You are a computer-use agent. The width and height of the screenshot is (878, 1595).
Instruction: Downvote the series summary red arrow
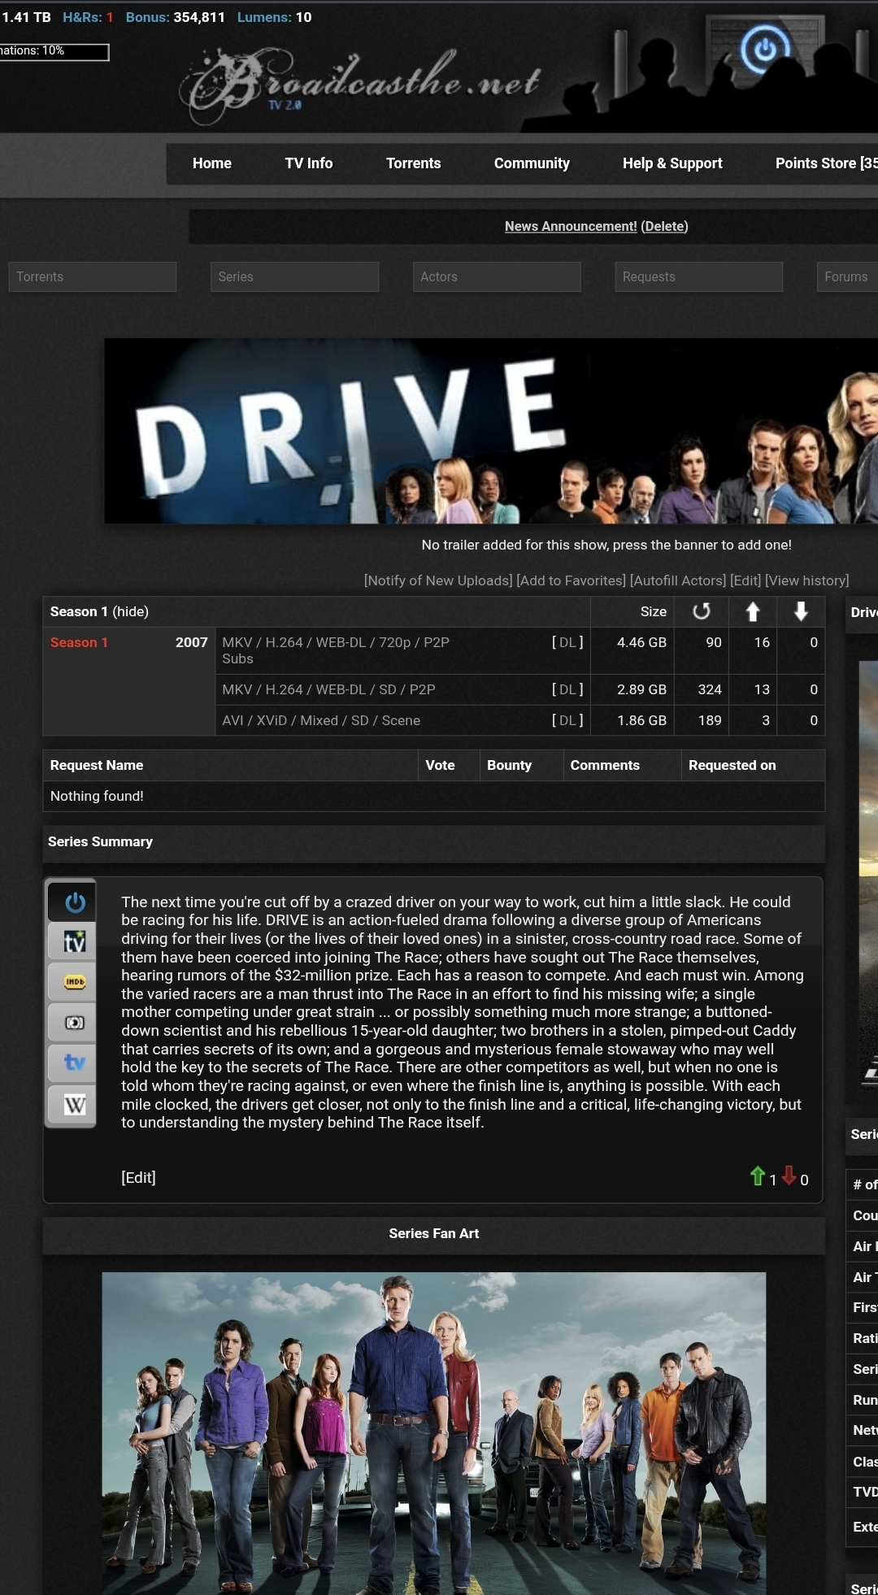click(789, 1176)
